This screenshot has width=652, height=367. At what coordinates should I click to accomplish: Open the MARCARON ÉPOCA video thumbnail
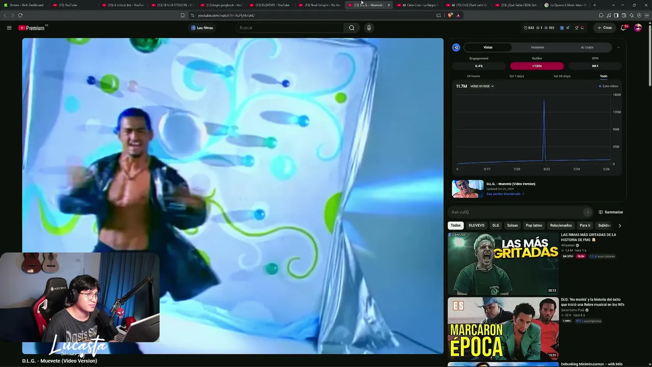tap(503, 328)
